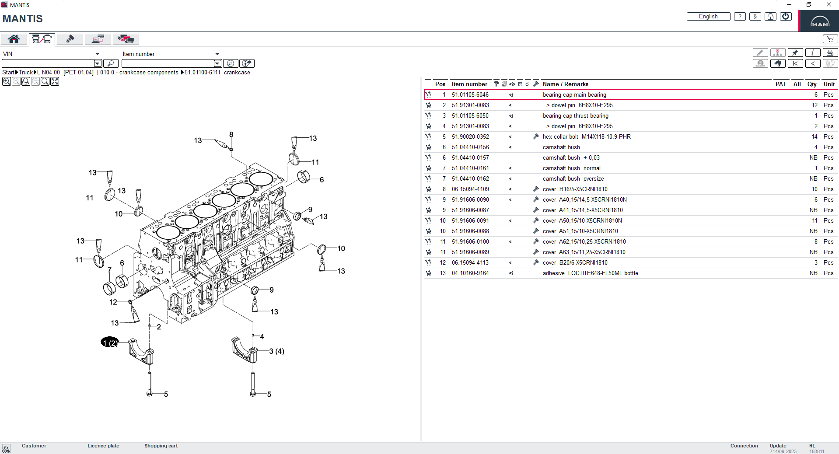Image resolution: width=839 pixels, height=454 pixels.
Task: Click the Name / Remarks column header
Action: coord(565,84)
